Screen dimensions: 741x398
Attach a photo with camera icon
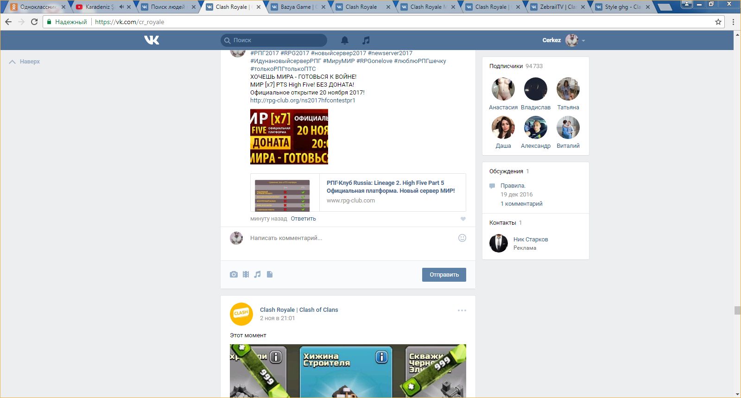pyautogui.click(x=234, y=274)
